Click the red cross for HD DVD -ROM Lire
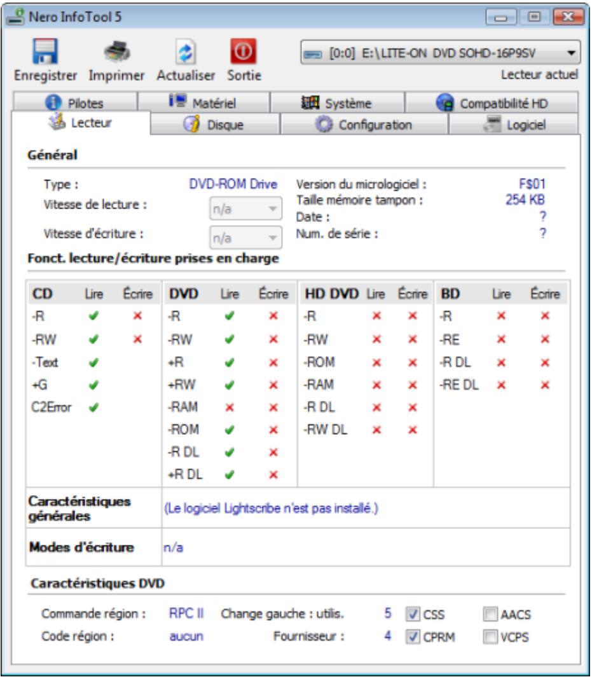This screenshot has width=592, height=677. tap(376, 362)
